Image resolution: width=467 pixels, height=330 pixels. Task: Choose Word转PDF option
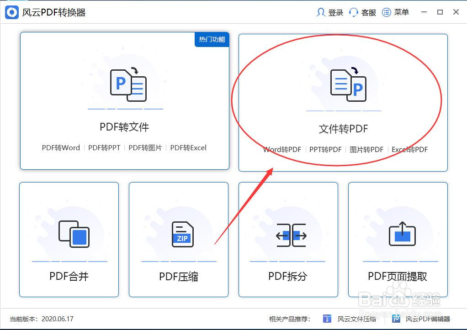pos(282,149)
